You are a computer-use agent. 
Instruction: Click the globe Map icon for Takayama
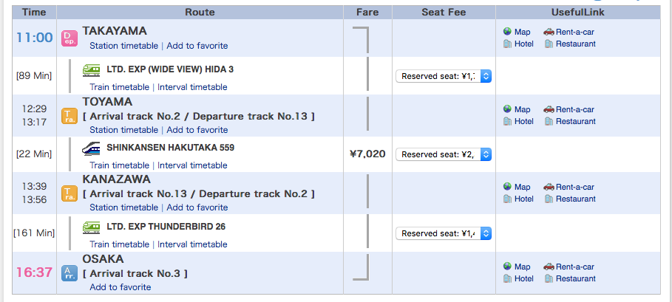click(x=508, y=32)
